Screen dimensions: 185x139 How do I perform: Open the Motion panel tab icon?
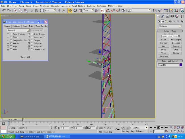point(172,16)
